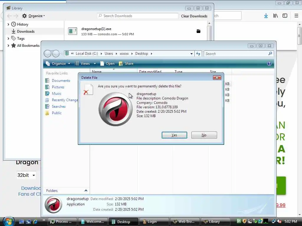The width and height of the screenshot is (302, 226).
Task: Select dragonsetup(1).exe download entry
Action: click(x=136, y=31)
